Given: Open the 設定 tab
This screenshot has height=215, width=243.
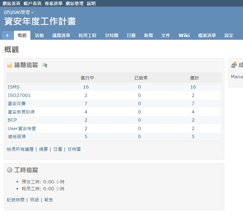Looking at the screenshot, I should coord(229,35).
